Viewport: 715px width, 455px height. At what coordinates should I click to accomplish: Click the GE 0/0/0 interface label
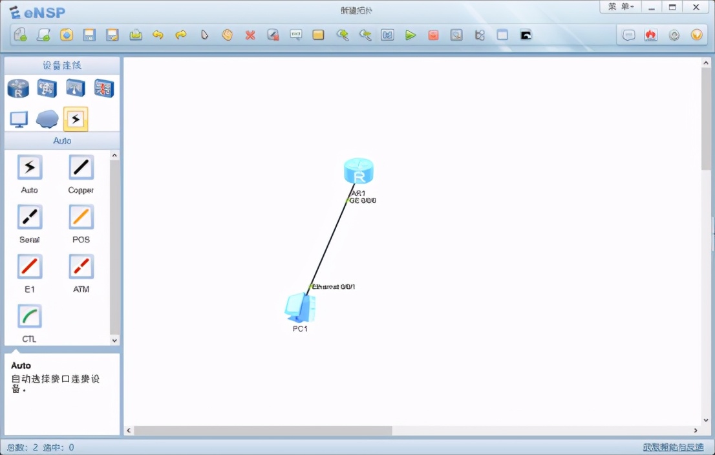(x=363, y=200)
